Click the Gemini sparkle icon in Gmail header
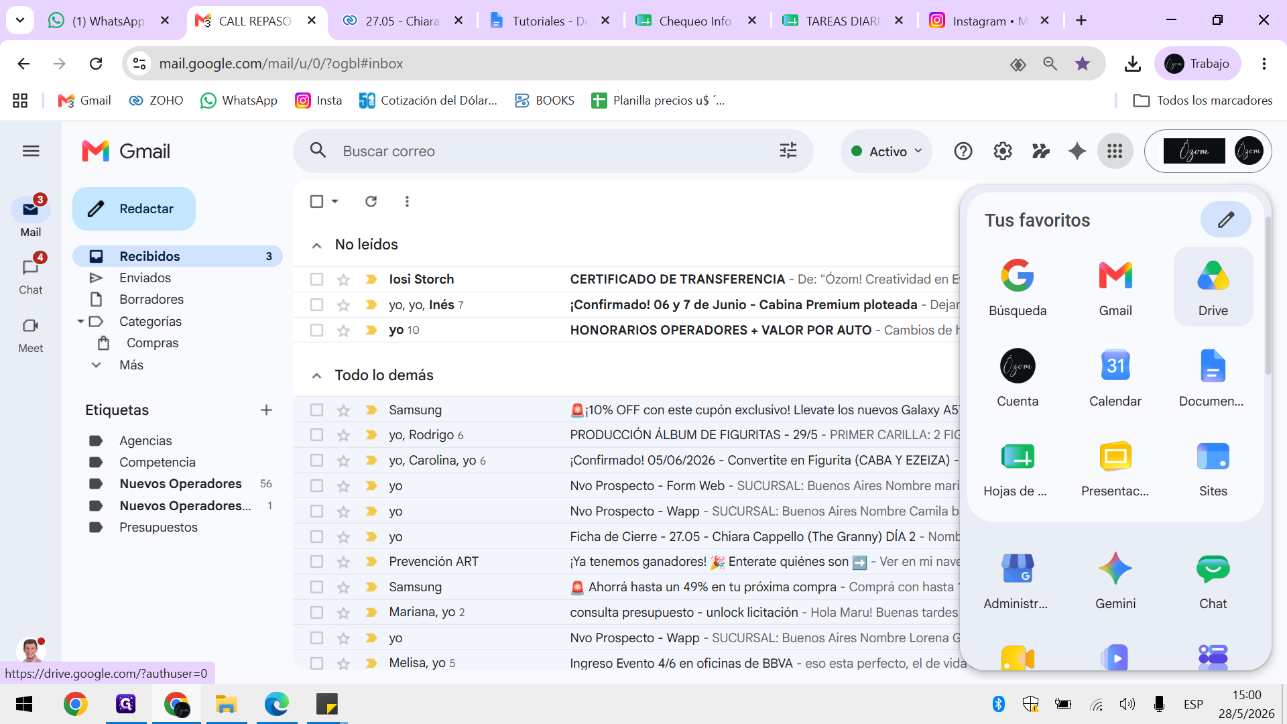Screen dimensions: 1287x724 pyautogui.click(x=1077, y=152)
